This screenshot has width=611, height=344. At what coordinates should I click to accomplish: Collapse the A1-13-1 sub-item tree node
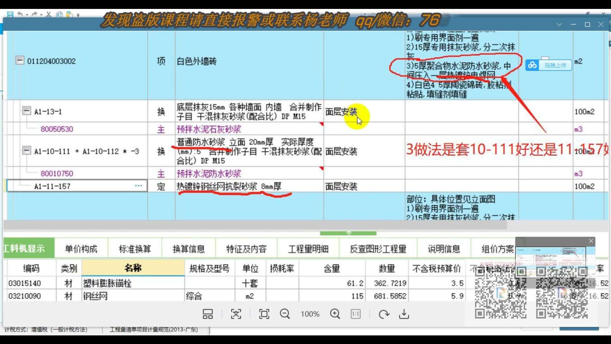(26, 111)
